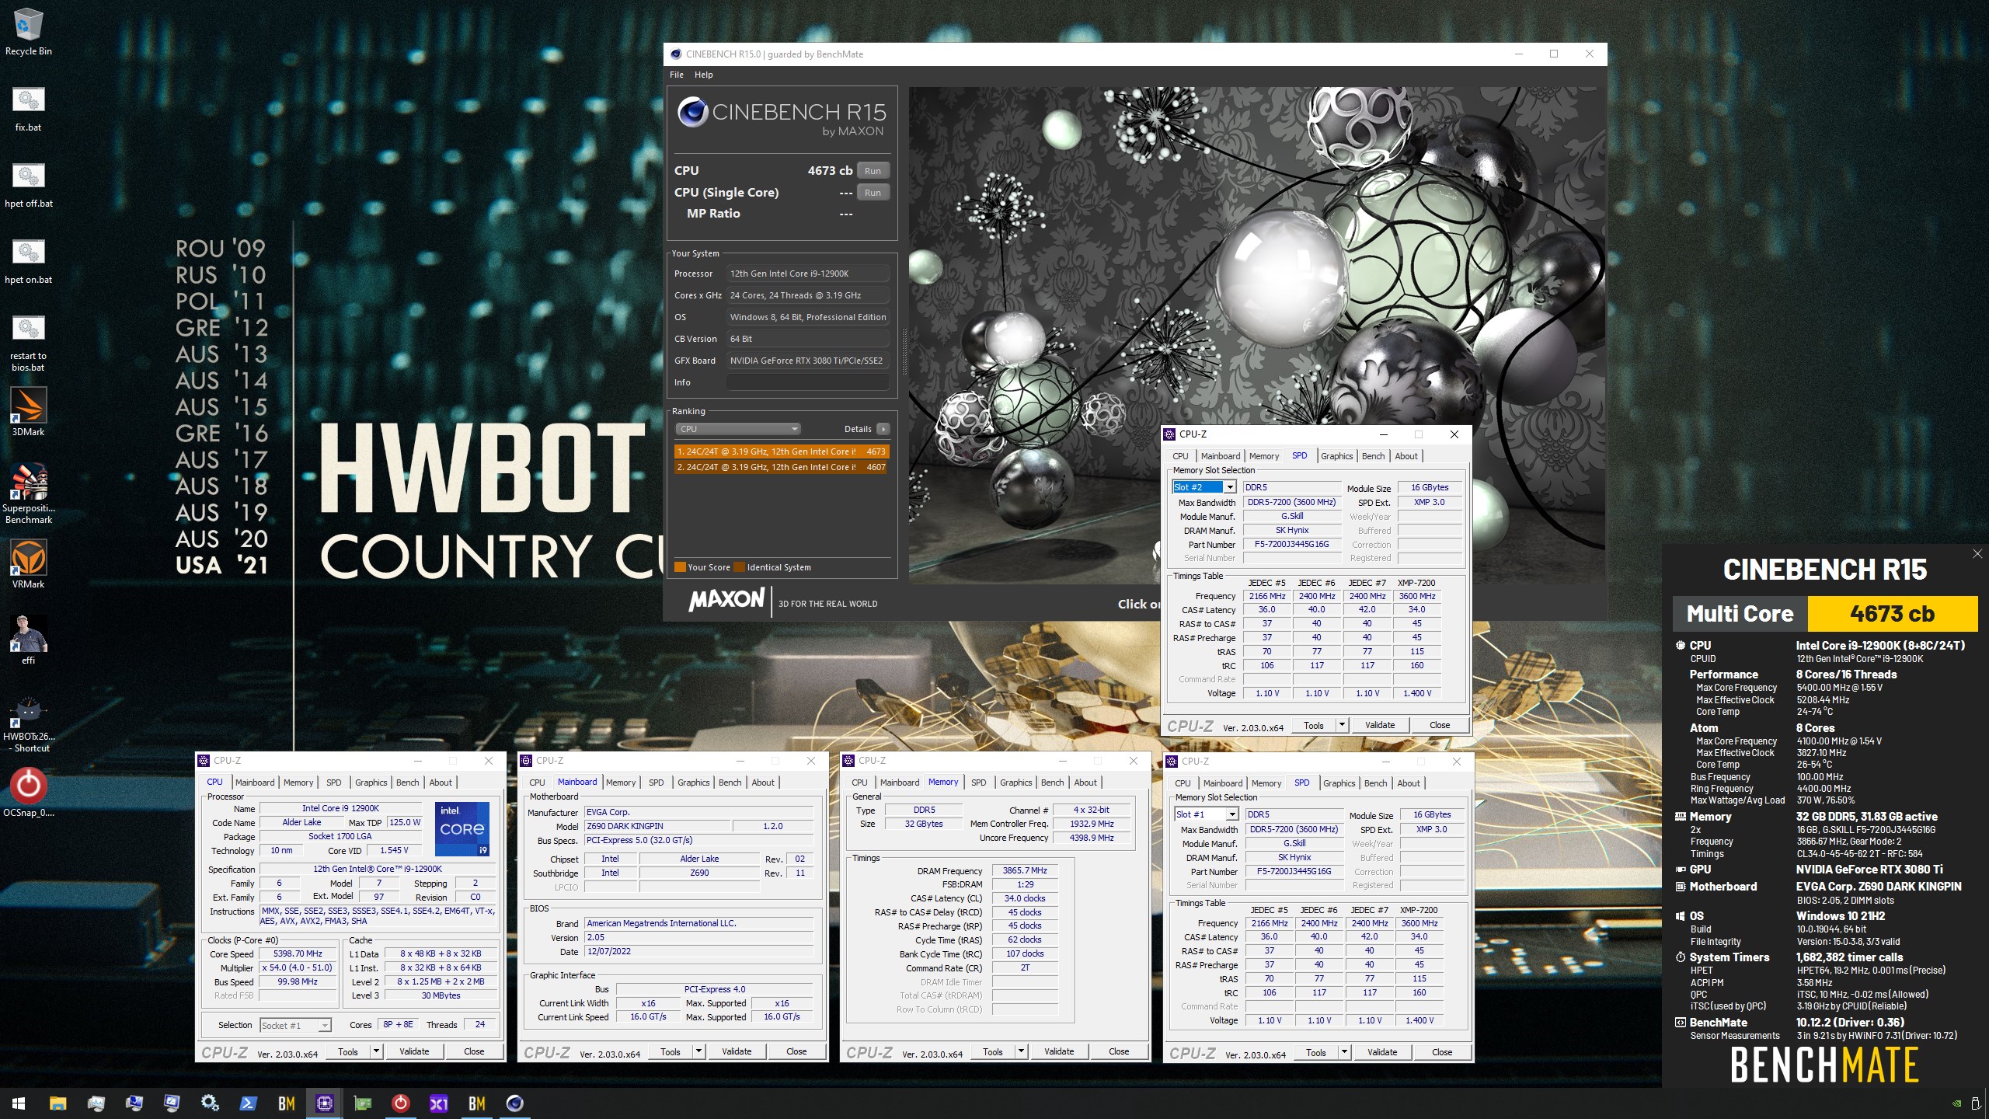
Task: Close the BenchMate result overlay
Action: (1977, 554)
